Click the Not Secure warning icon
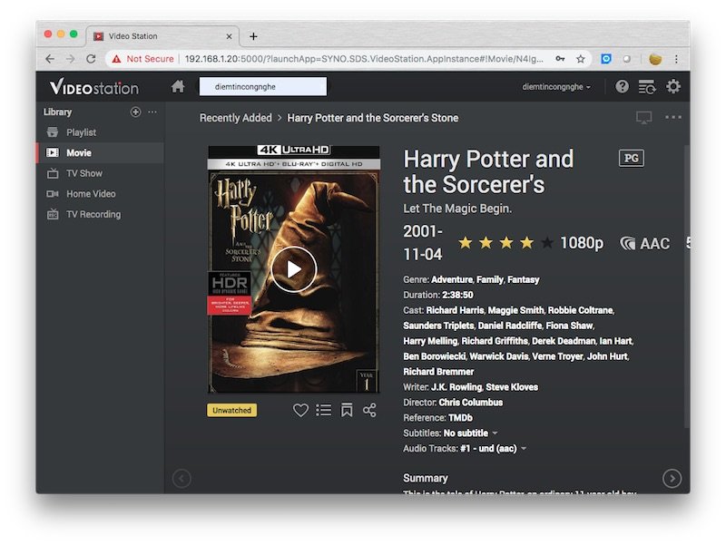 pyautogui.click(x=116, y=59)
